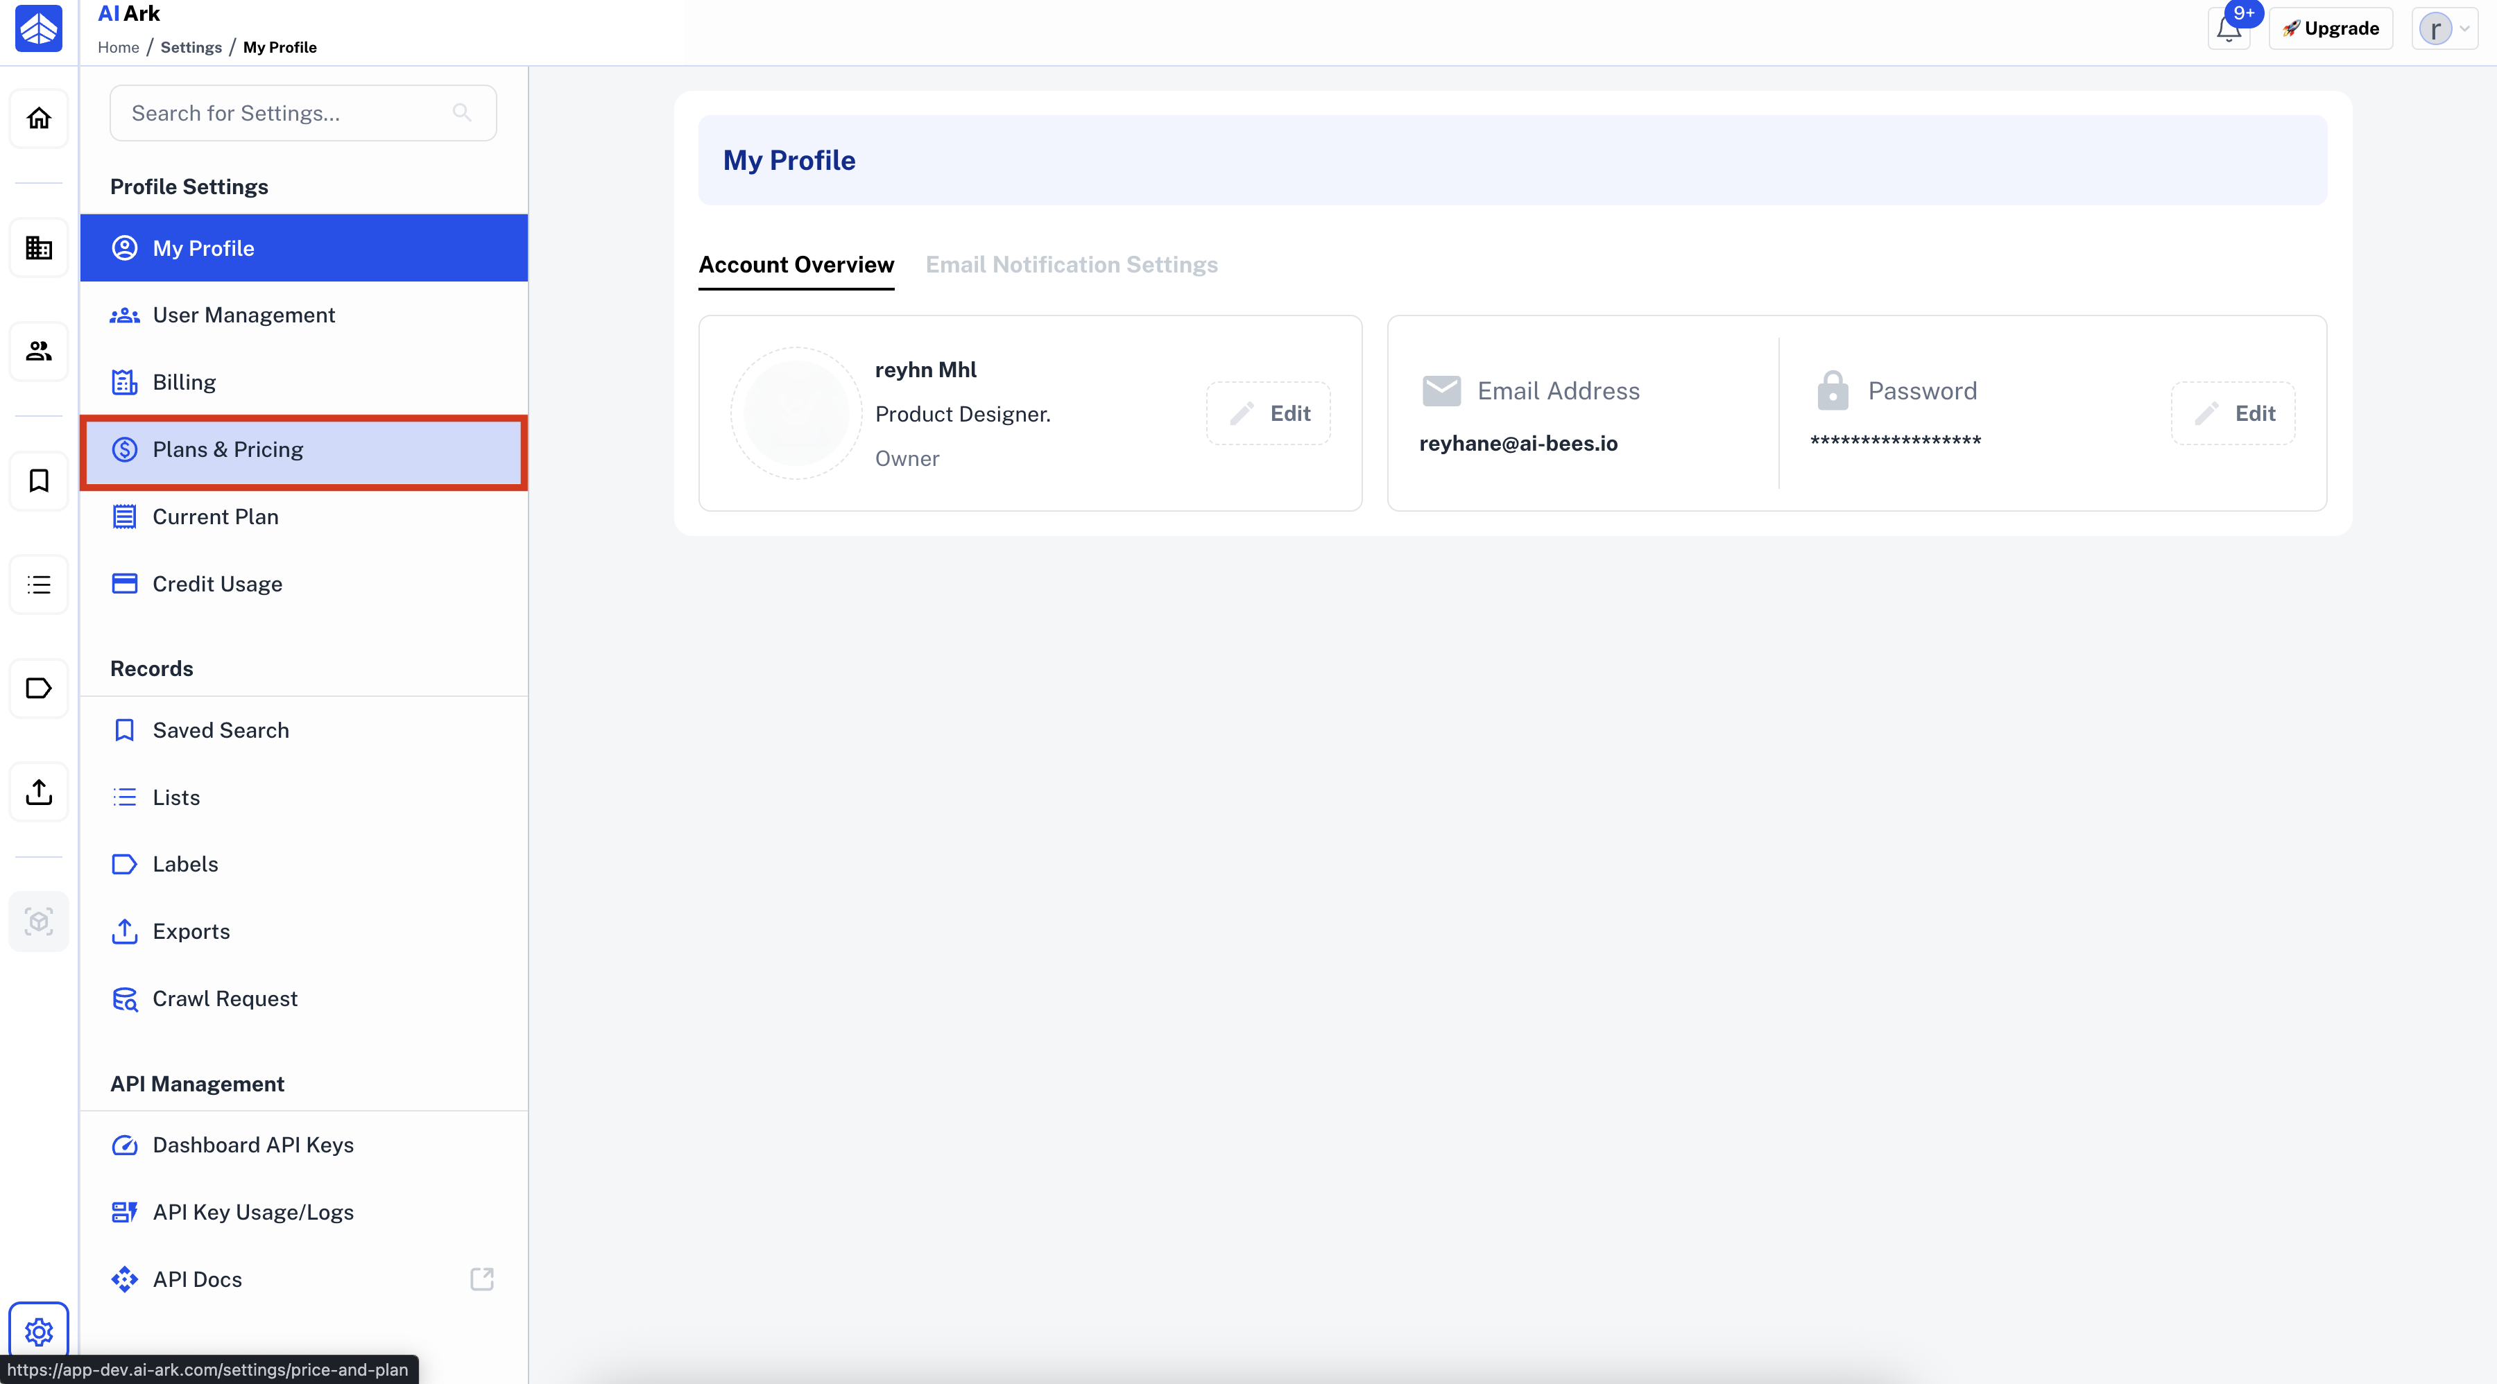Open Saved Search records
The height and width of the screenshot is (1384, 2497).
pos(303,730)
